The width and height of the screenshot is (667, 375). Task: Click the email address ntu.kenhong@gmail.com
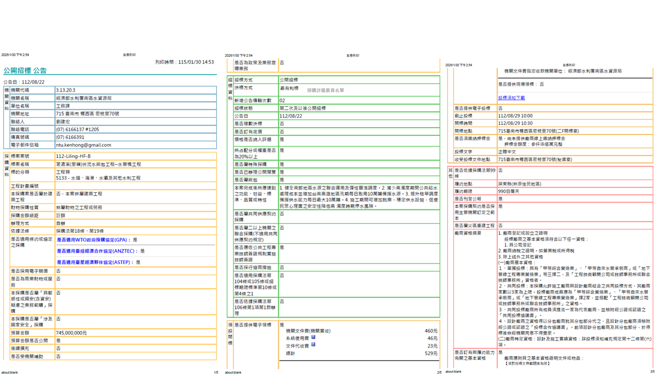coord(83,145)
